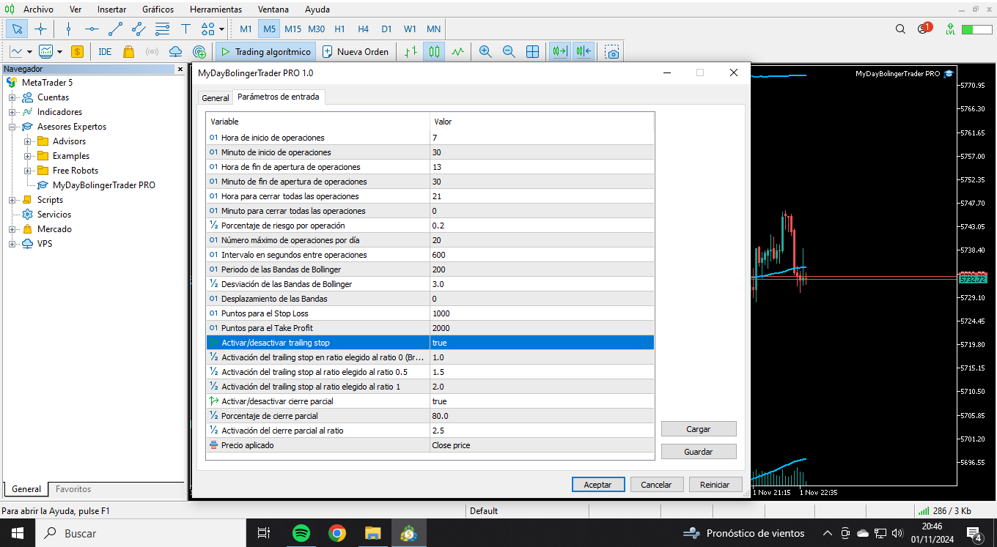Open the chart type line icon

click(16, 52)
